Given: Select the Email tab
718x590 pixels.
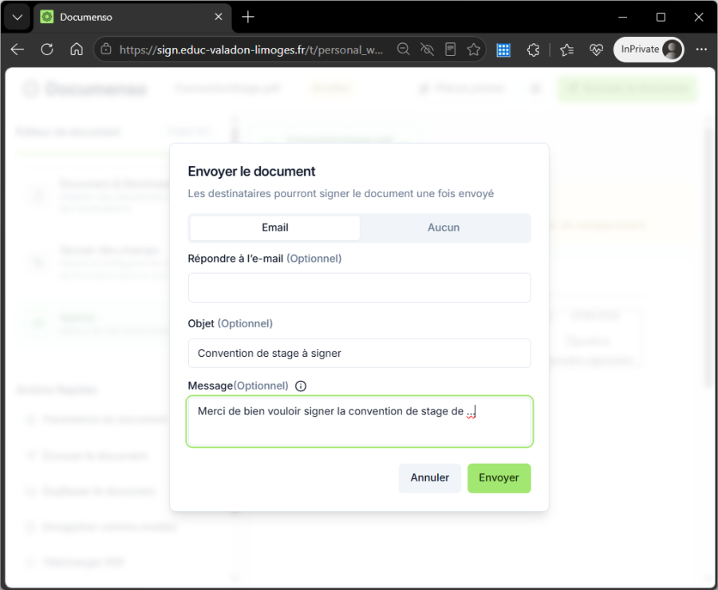Looking at the screenshot, I should click(x=274, y=228).
